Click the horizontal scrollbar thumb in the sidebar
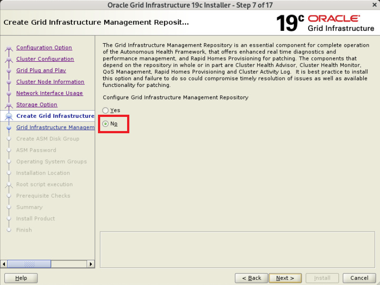 (29, 264)
